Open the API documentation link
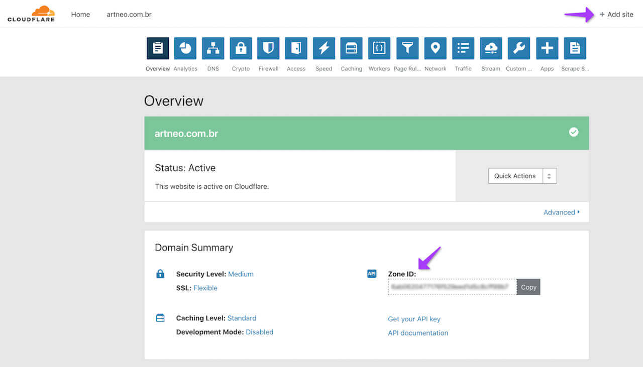643x367 pixels. (418, 333)
